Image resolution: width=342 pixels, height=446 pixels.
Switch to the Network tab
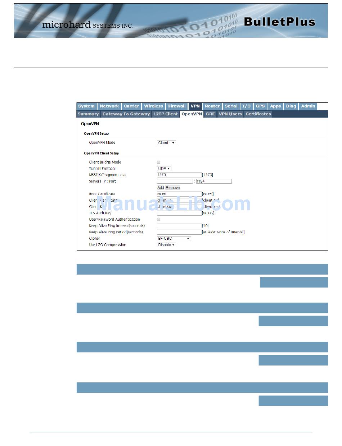pyautogui.click(x=109, y=106)
